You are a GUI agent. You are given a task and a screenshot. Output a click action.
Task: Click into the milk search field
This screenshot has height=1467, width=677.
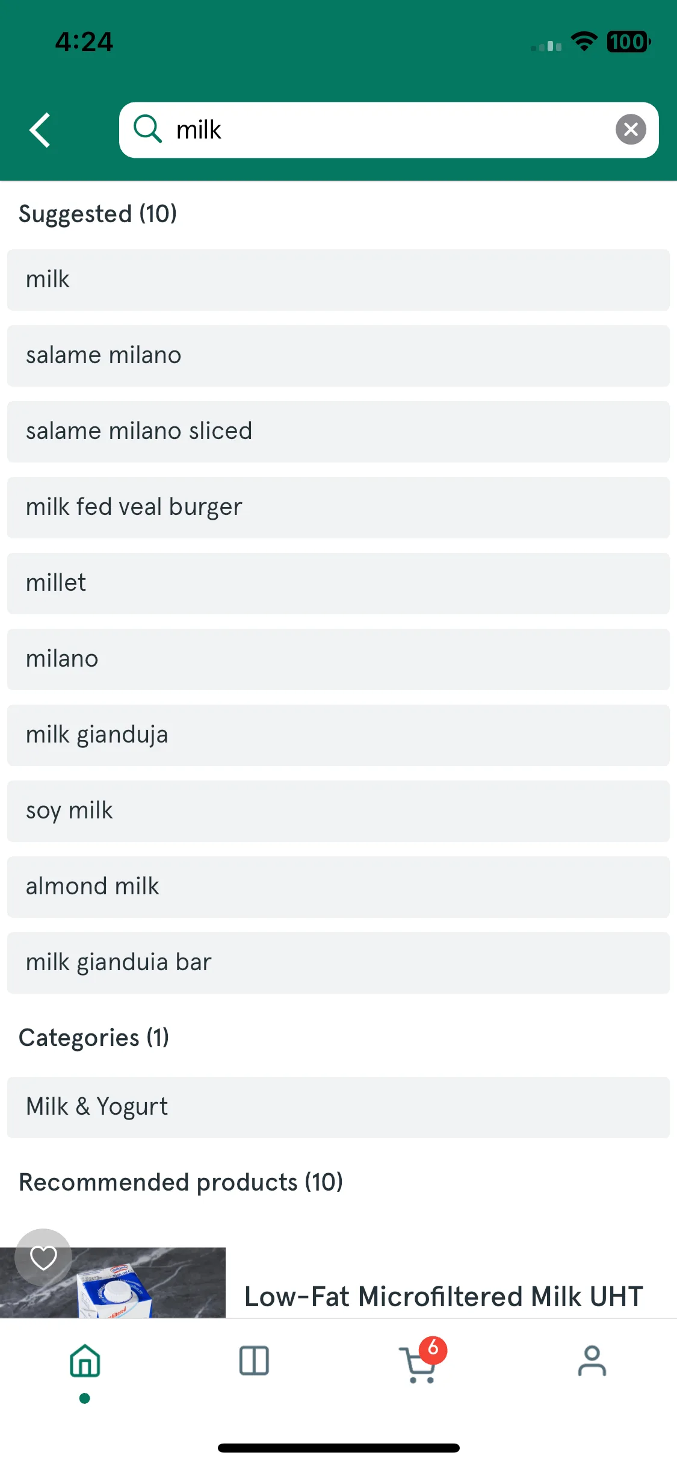(x=389, y=130)
